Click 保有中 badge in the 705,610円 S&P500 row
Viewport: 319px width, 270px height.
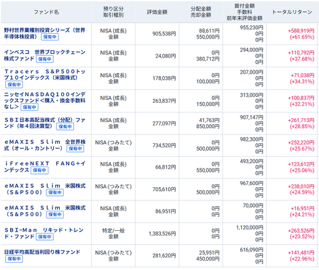coord(55,192)
